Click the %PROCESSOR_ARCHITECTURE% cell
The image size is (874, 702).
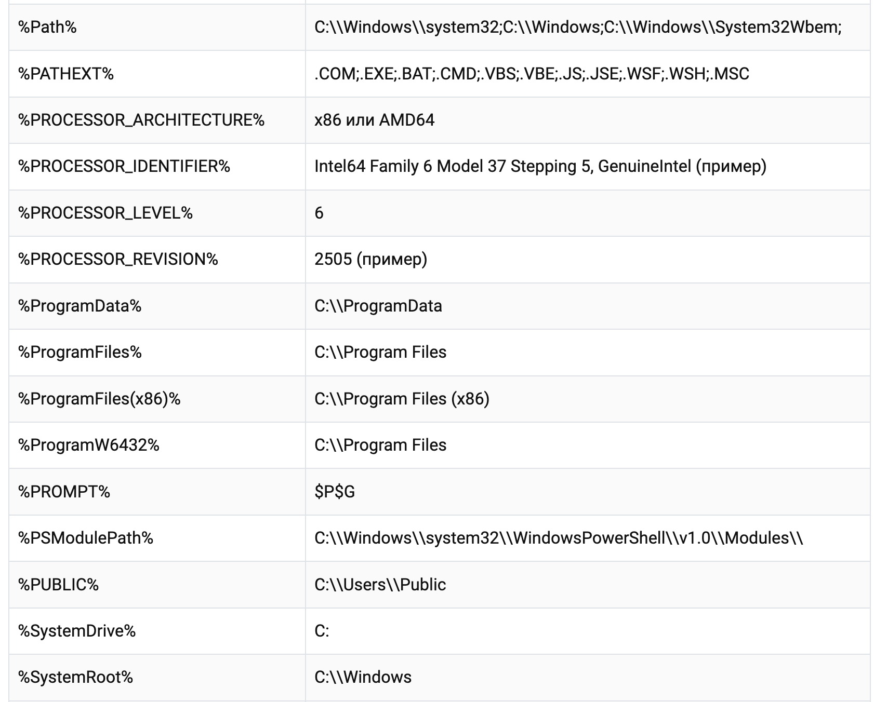tap(141, 120)
